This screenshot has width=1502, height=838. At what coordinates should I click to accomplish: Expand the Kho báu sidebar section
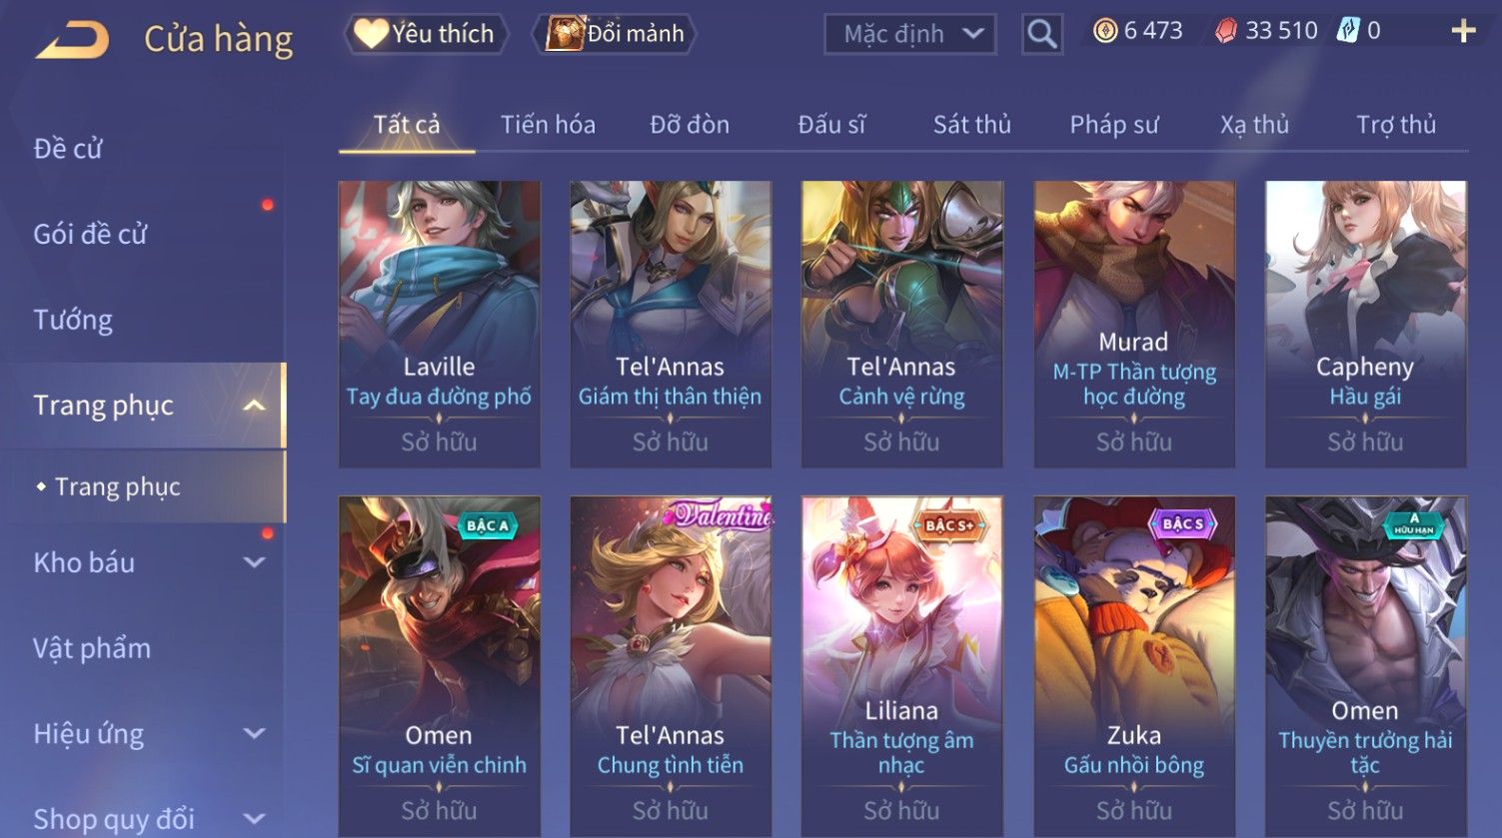coord(254,562)
